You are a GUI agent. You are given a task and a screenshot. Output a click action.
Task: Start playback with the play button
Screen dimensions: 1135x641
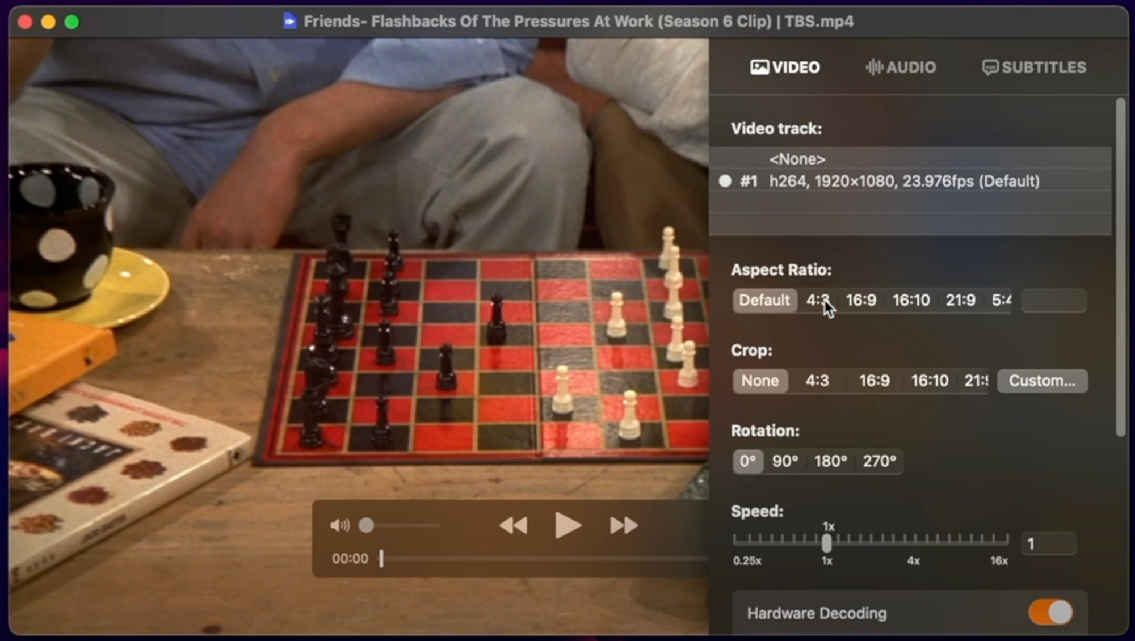567,525
